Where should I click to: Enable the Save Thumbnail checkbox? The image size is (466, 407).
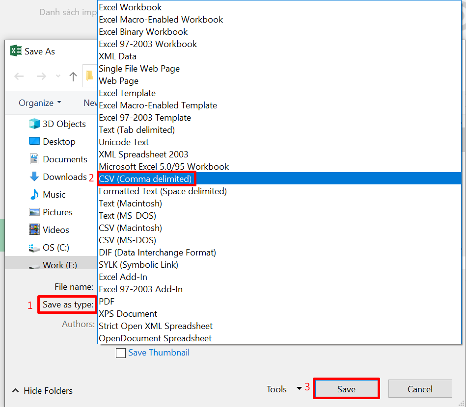[121, 353]
